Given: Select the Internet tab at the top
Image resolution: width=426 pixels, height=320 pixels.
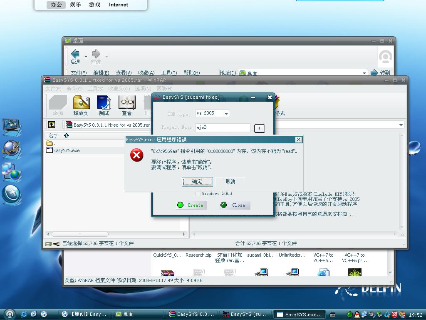Looking at the screenshot, I should coord(119,5).
